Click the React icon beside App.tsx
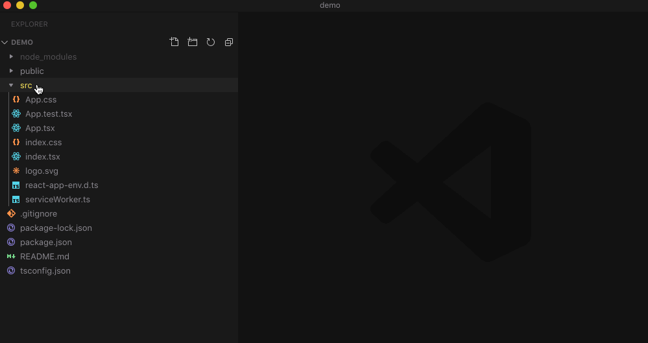This screenshot has height=343, width=648. (16, 128)
